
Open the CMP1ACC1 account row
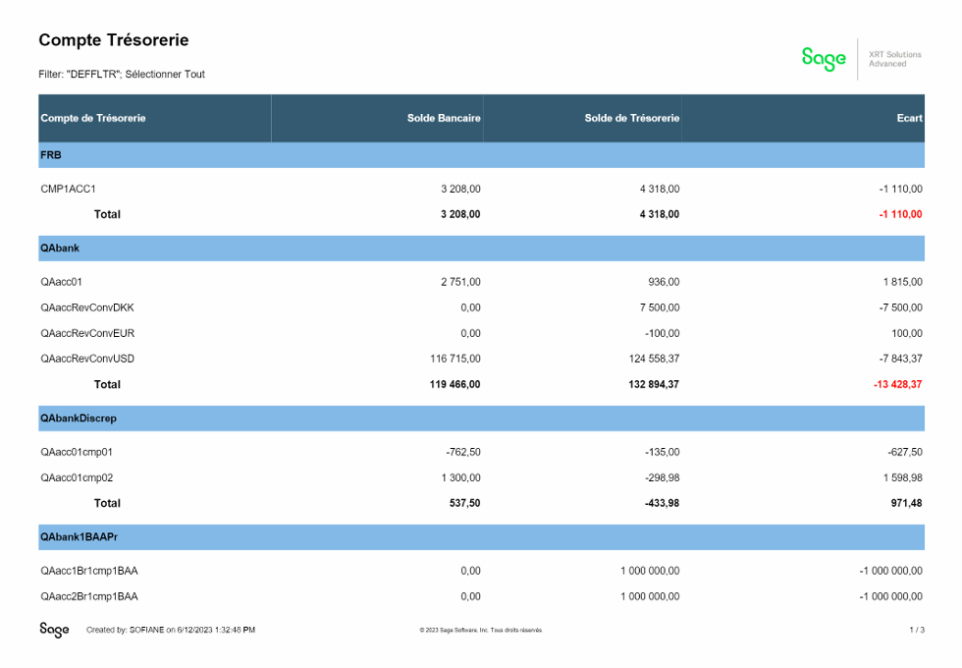tap(68, 189)
